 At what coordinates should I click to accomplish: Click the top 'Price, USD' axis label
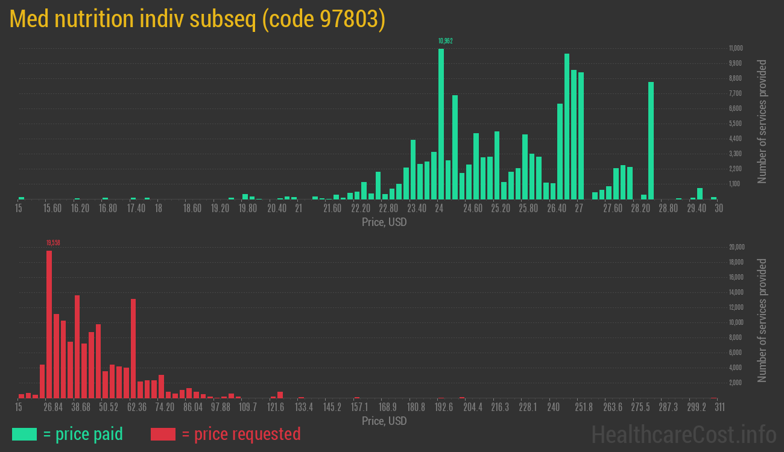pyautogui.click(x=384, y=222)
